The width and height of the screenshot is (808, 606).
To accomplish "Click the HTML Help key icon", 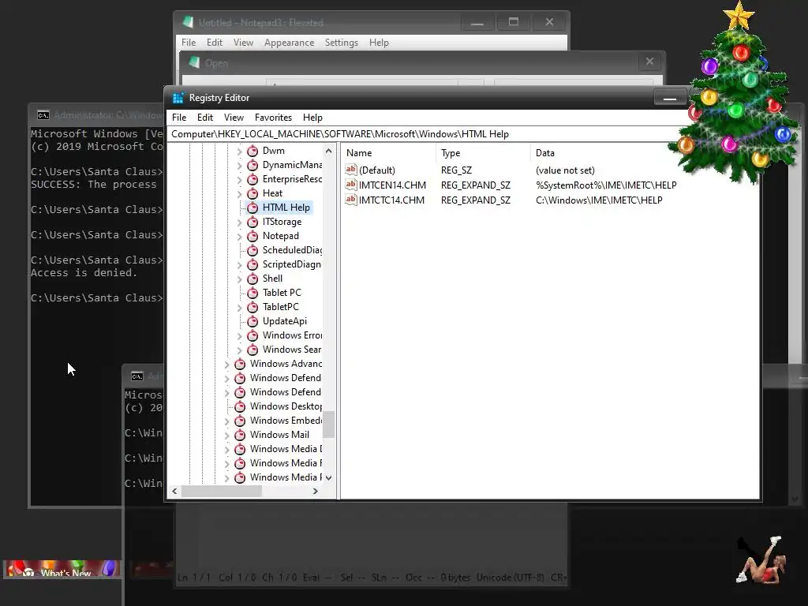I will pyautogui.click(x=252, y=208).
